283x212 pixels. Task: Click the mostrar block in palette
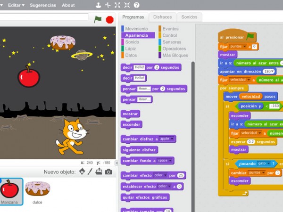point(130,114)
